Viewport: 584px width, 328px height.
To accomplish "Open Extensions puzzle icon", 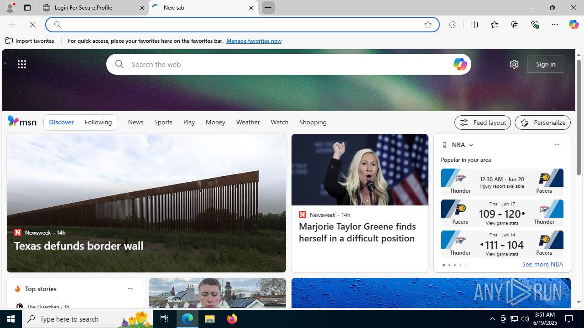I will click(452, 25).
